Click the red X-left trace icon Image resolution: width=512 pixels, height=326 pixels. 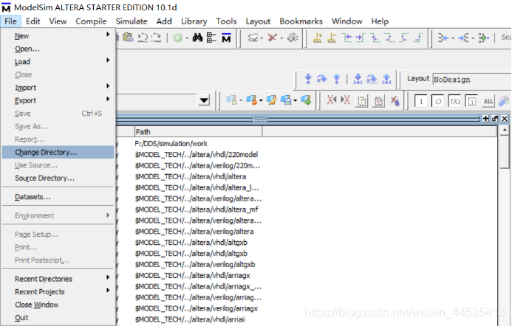click(332, 100)
